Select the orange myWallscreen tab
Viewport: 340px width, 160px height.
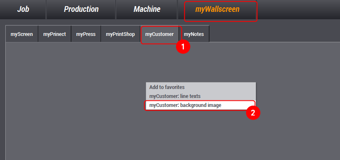217,9
